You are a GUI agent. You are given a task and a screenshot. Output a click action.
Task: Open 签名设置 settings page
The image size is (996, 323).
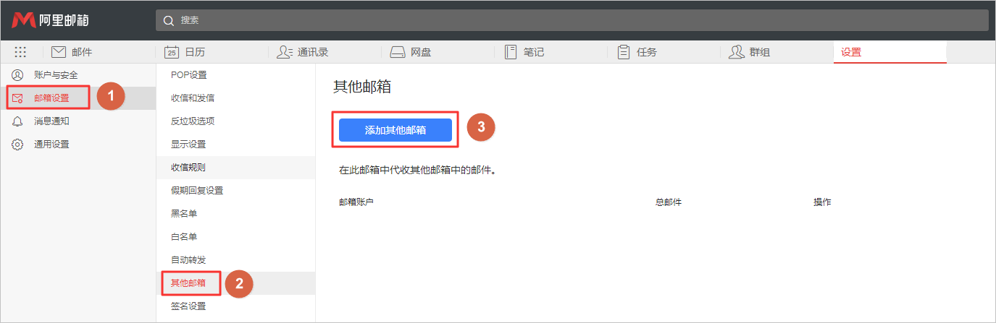(x=188, y=306)
